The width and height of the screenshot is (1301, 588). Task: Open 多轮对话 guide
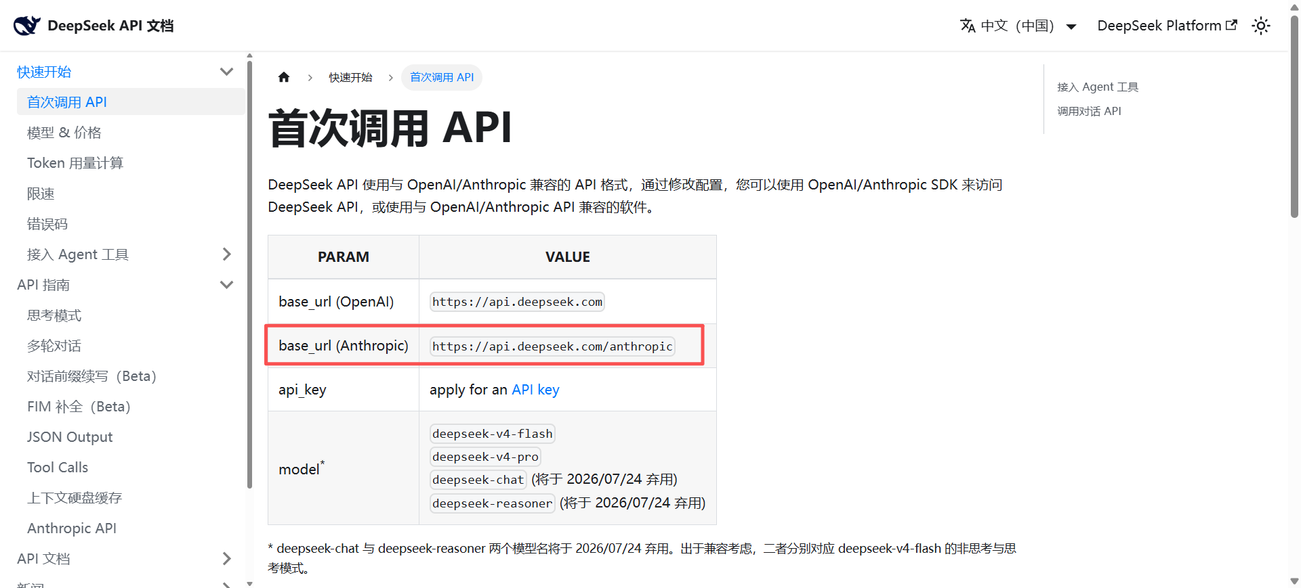point(54,346)
